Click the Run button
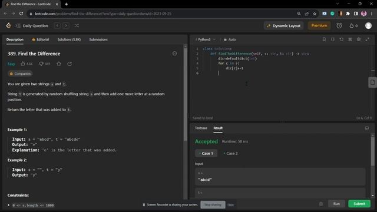Screen dimensions: 377x212 pos(336,204)
